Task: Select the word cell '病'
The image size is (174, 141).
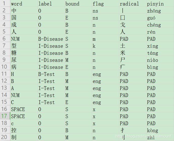Action: [x=14, y=67]
